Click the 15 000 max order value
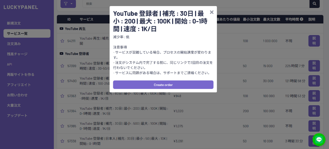Viewport: 329px width, 149px height. coord(268,66)
